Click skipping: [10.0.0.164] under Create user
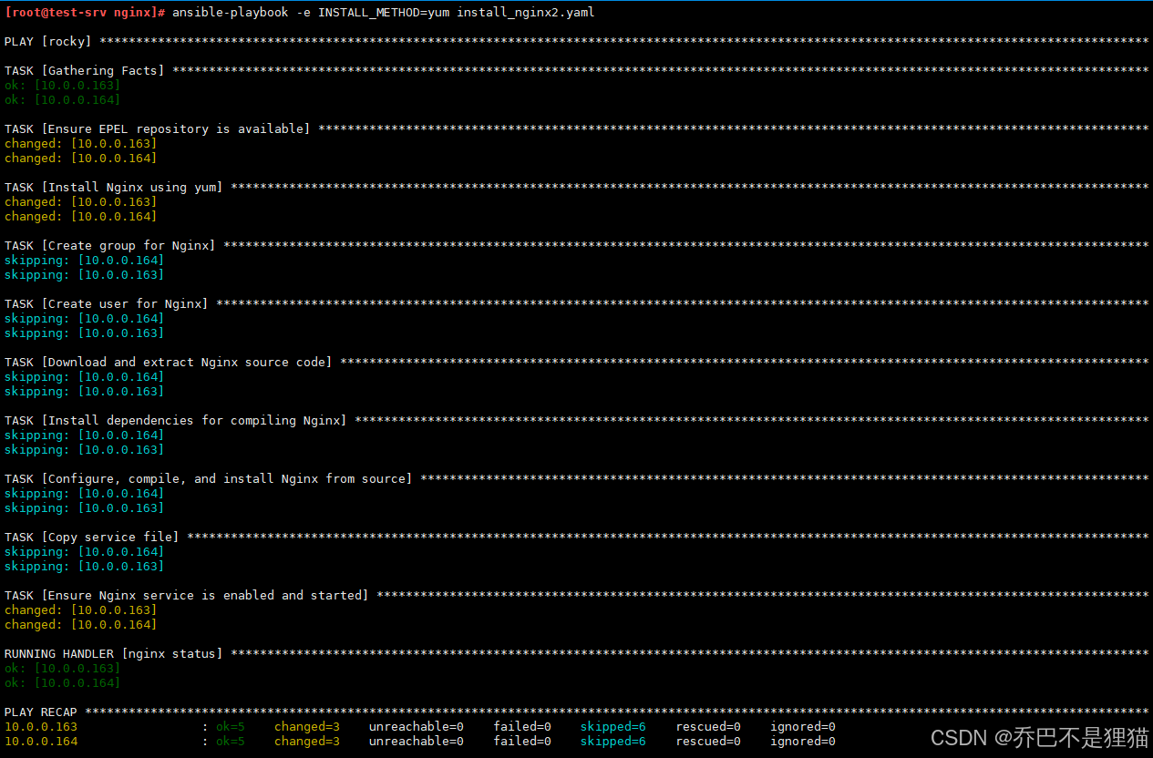Image resolution: width=1153 pixels, height=758 pixels. (84, 319)
